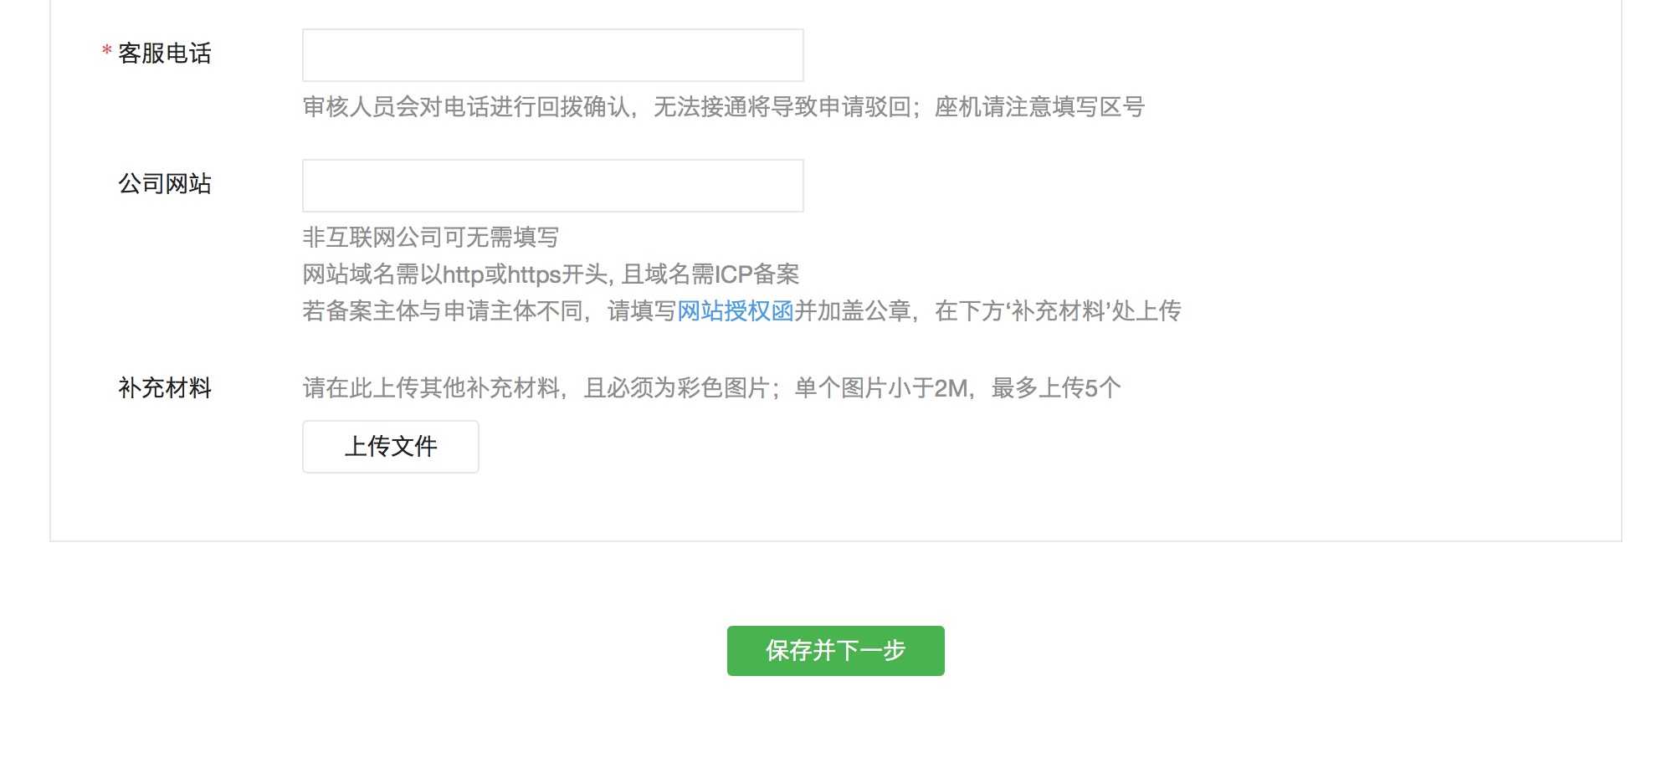Click the 请在此上传其他补充材料 instruction text

[x=430, y=388]
